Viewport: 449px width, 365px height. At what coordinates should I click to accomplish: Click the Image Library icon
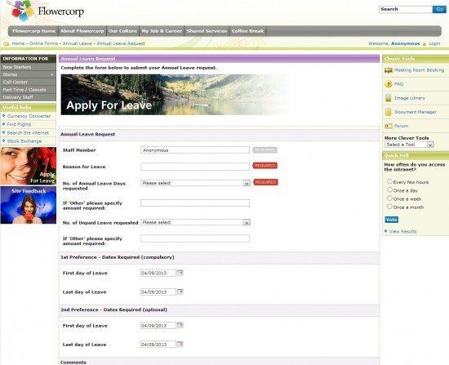tap(389, 98)
